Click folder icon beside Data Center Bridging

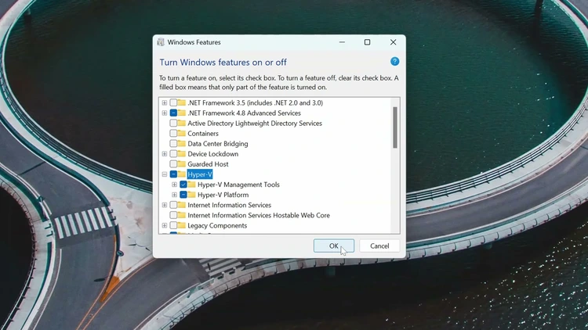point(182,144)
